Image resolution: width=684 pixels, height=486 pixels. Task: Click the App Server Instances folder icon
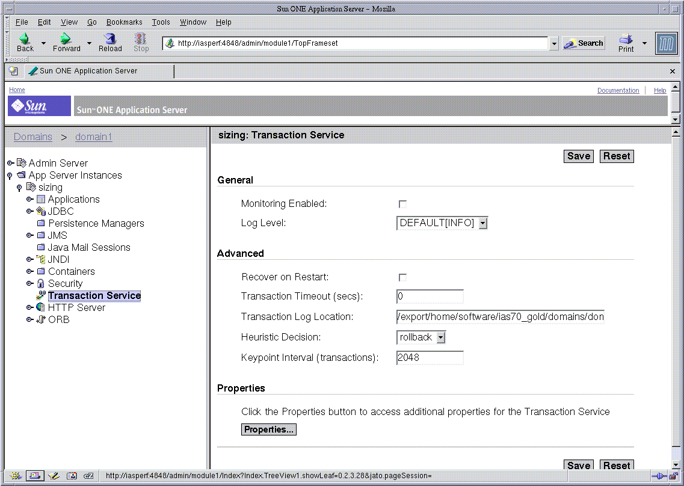click(x=22, y=175)
